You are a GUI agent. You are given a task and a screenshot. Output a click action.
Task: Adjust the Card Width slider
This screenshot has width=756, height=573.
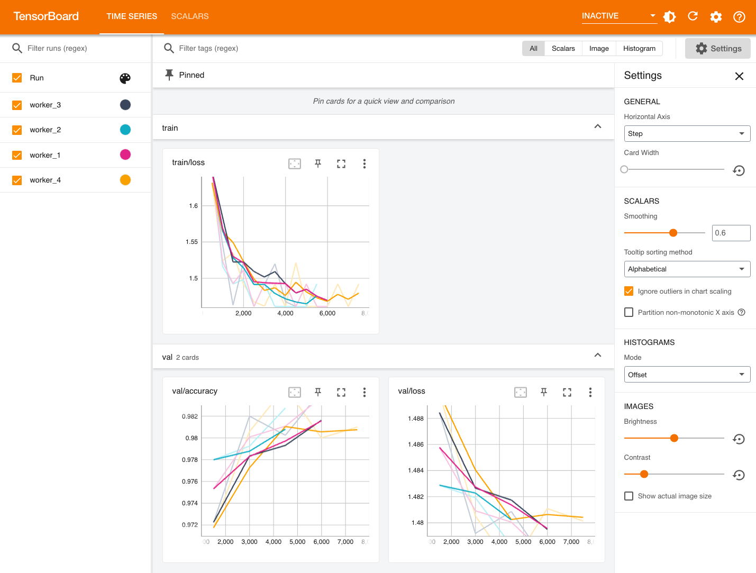tap(624, 169)
